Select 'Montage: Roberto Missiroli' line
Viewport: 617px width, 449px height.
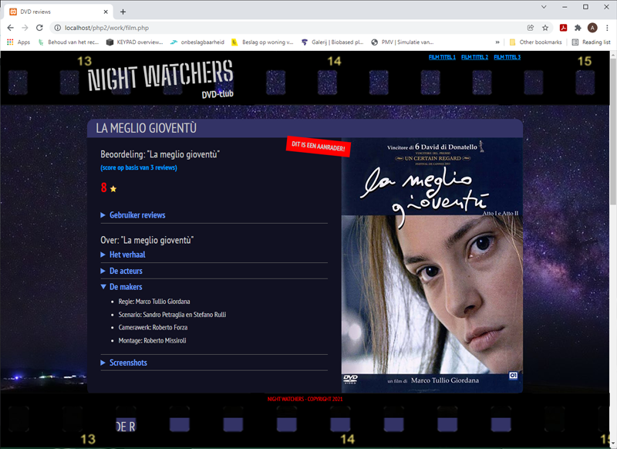pyautogui.click(x=152, y=340)
